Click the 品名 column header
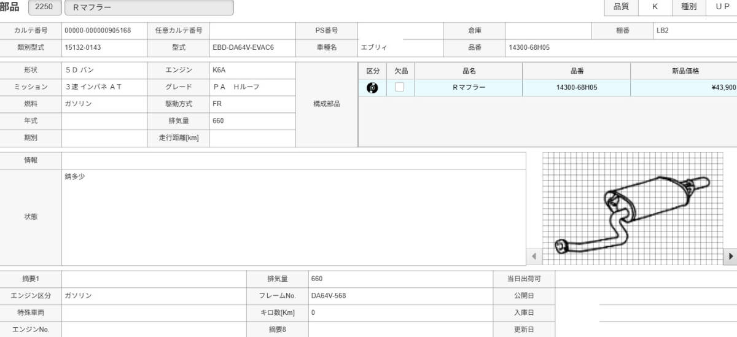 coord(469,71)
